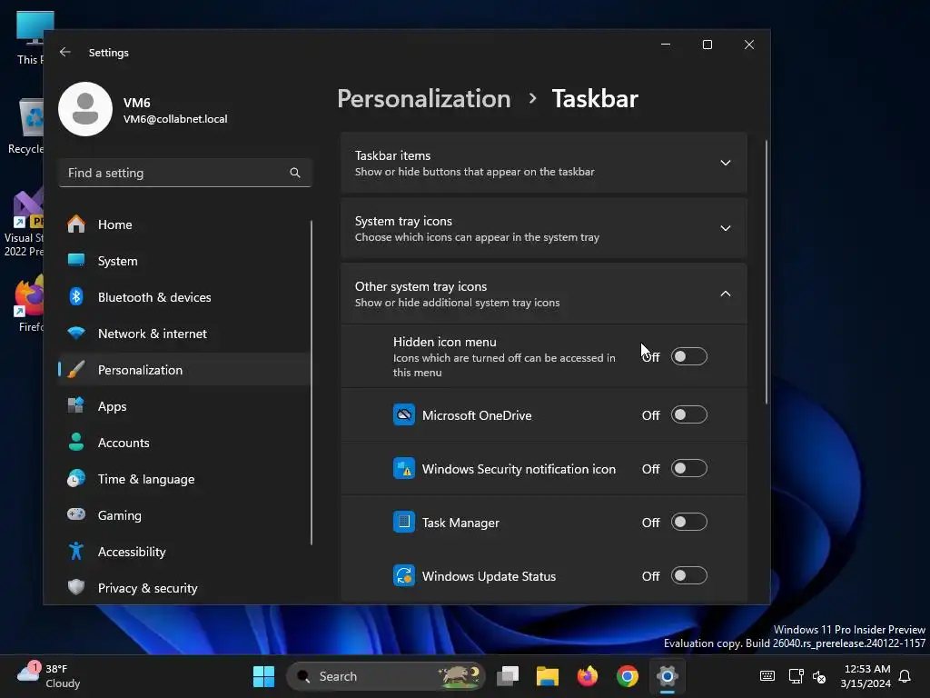Click the Settings sidebar scrollbar
930x698 pixels.
click(x=311, y=383)
